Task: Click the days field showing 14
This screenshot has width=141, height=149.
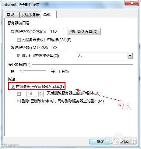Action: [33, 94]
